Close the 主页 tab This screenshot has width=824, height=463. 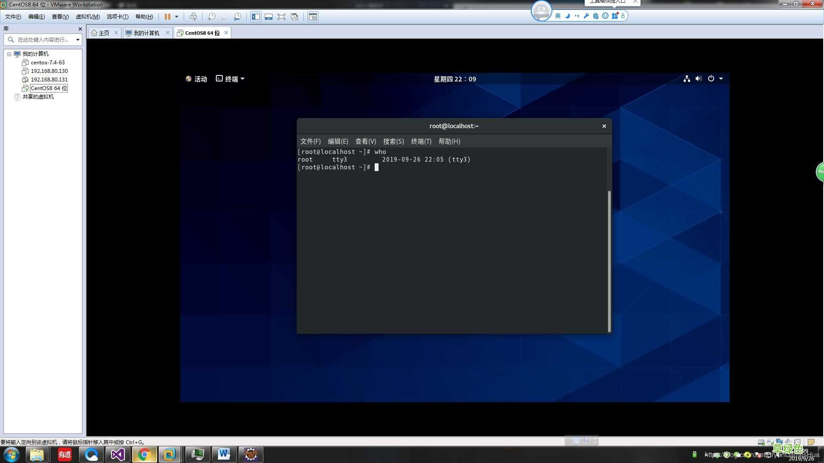pos(116,33)
